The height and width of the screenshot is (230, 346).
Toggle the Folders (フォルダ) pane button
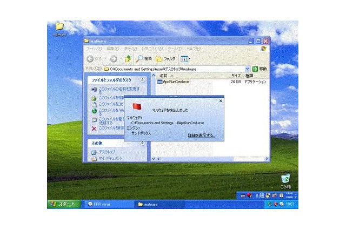pos(165,59)
